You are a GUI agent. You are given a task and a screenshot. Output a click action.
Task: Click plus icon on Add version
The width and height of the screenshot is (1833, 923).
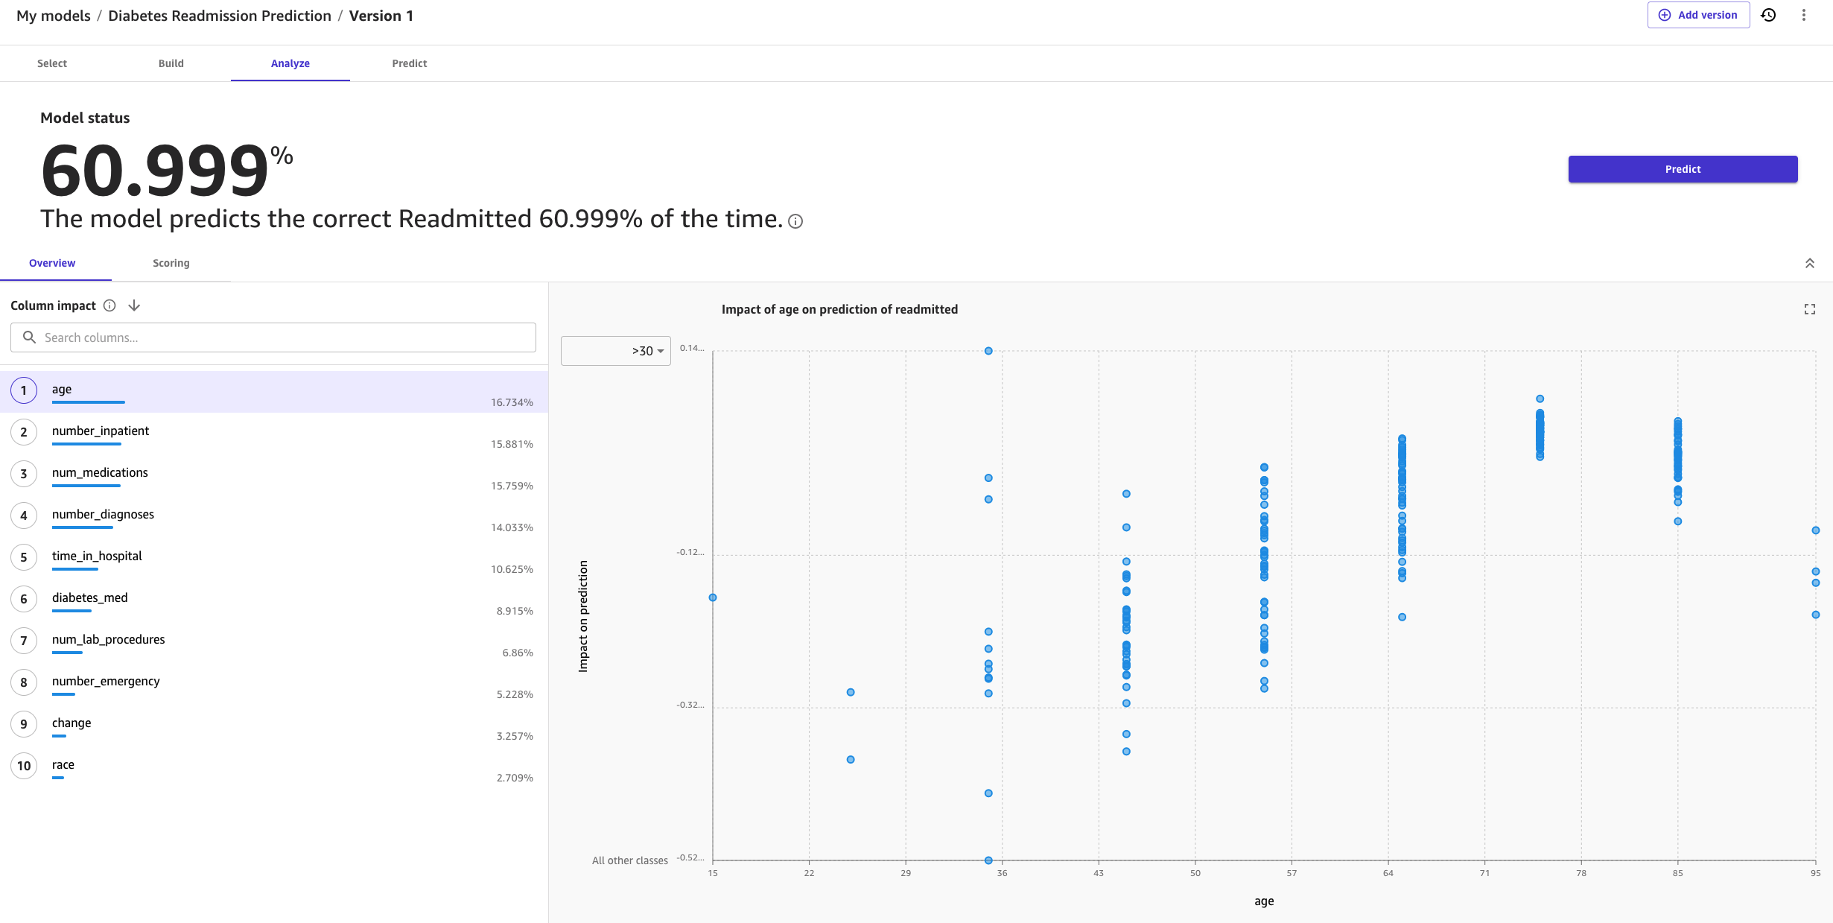pyautogui.click(x=1665, y=15)
